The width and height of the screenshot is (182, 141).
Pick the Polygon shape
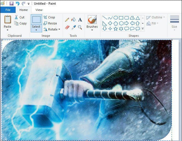[132, 18]
